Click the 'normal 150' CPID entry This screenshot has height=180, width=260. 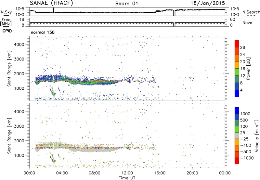pos(43,32)
